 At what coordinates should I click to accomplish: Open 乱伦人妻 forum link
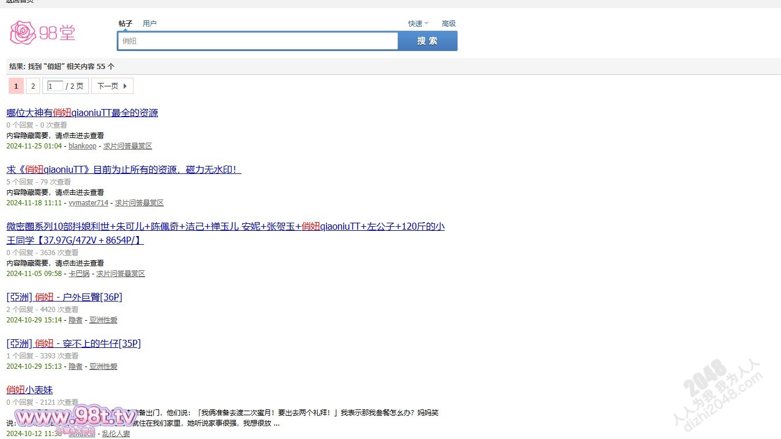tap(116, 434)
